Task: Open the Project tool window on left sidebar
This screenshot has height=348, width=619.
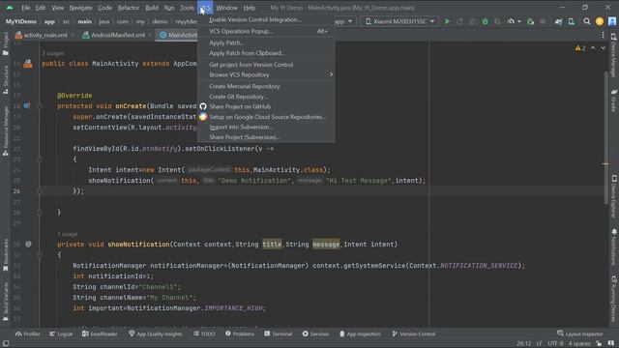Action: coord(6,43)
